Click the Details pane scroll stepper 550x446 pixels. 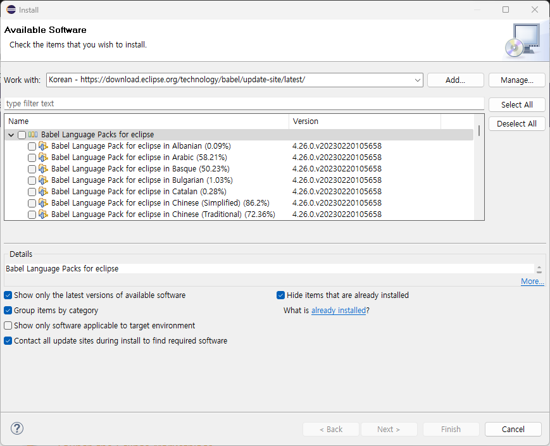[x=539, y=269]
